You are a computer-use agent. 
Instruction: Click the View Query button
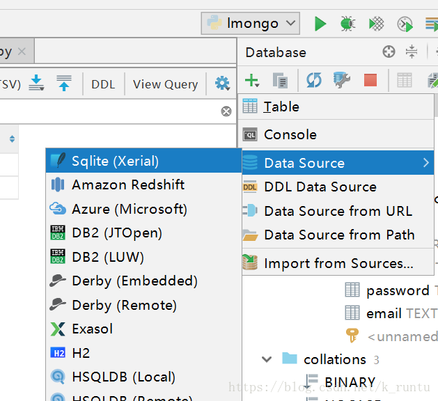tap(165, 84)
